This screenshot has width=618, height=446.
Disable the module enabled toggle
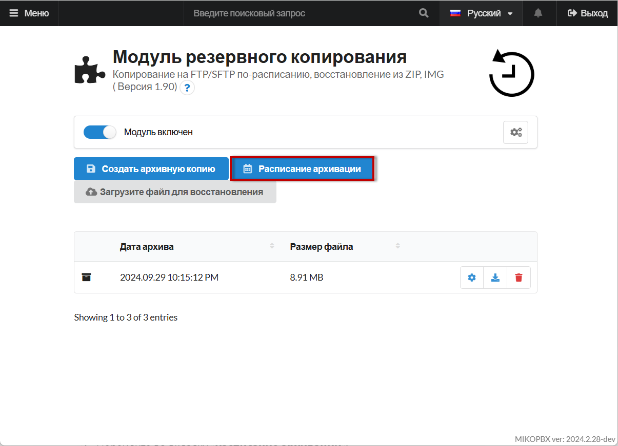coord(100,132)
